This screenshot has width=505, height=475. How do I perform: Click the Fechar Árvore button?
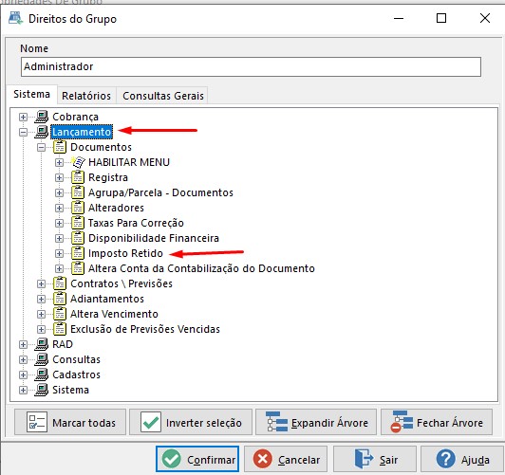pos(437,422)
